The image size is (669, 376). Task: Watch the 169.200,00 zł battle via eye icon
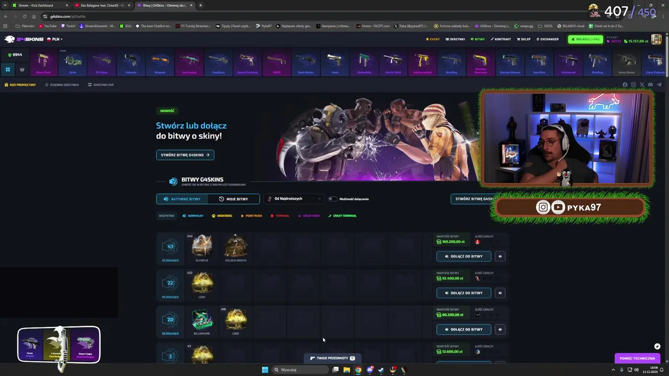[x=500, y=256]
